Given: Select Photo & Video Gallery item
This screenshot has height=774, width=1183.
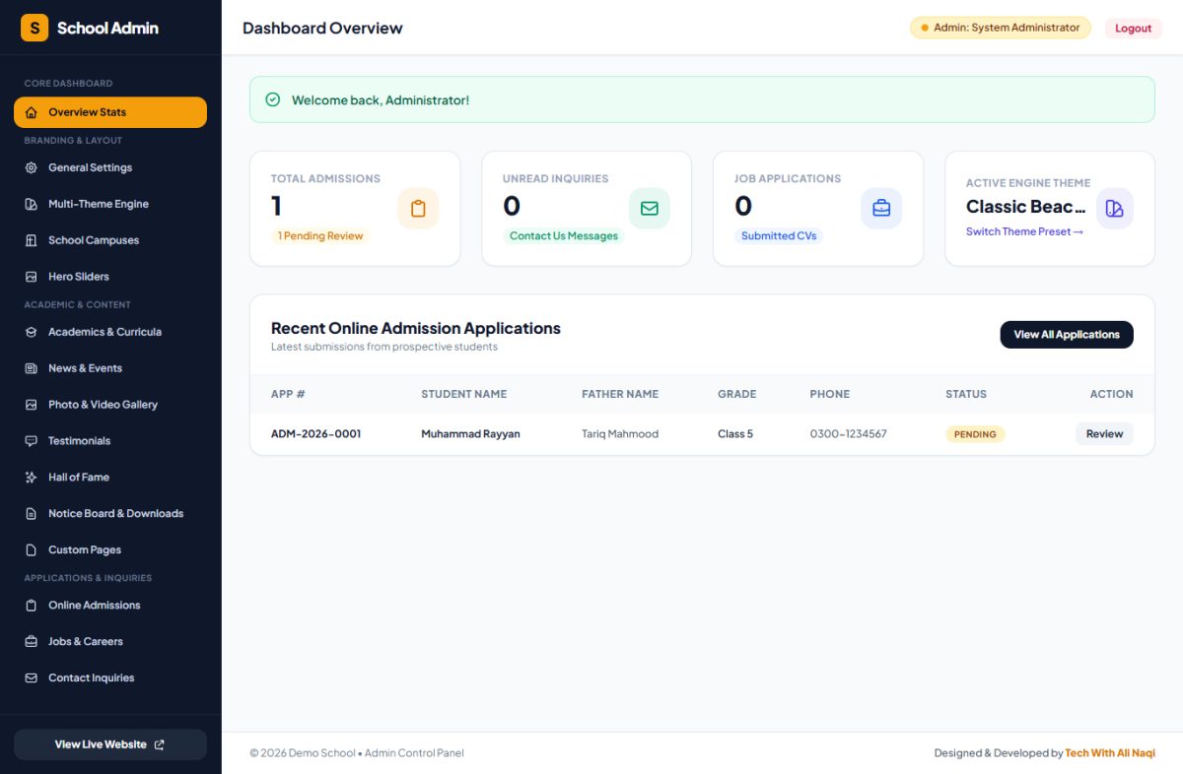Looking at the screenshot, I should click(x=110, y=405).
